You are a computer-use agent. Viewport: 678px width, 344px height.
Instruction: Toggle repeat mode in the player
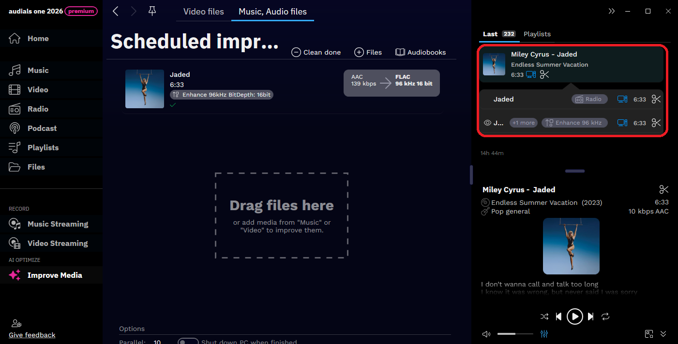[605, 316]
